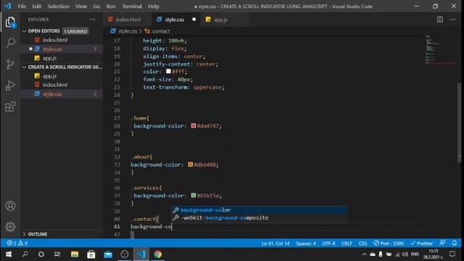Click the #61b15a green color swatch
This screenshot has height=261, width=464.
click(194, 195)
